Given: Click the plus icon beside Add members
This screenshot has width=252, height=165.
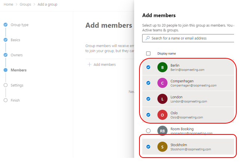Looking at the screenshot, I should [x=89, y=64].
